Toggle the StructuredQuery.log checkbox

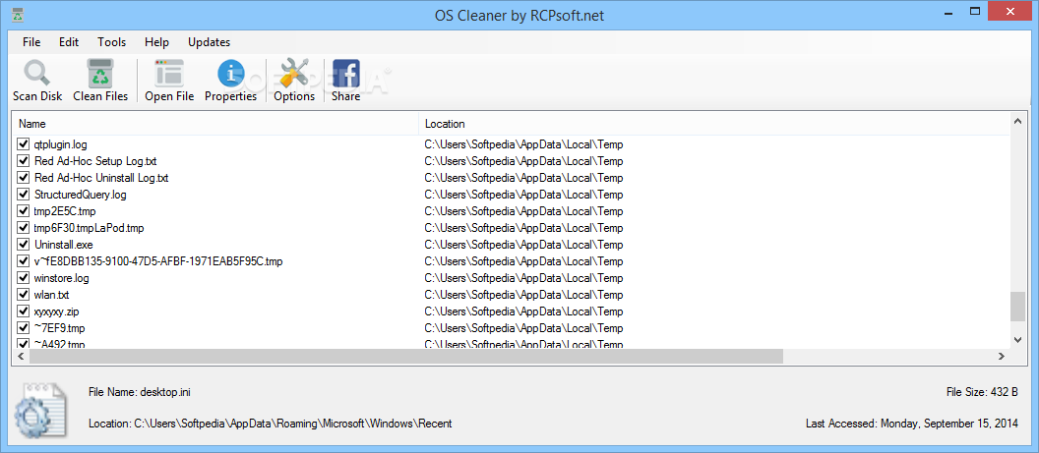click(x=24, y=195)
